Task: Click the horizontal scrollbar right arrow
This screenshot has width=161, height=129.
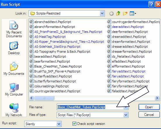Action: click(x=157, y=98)
